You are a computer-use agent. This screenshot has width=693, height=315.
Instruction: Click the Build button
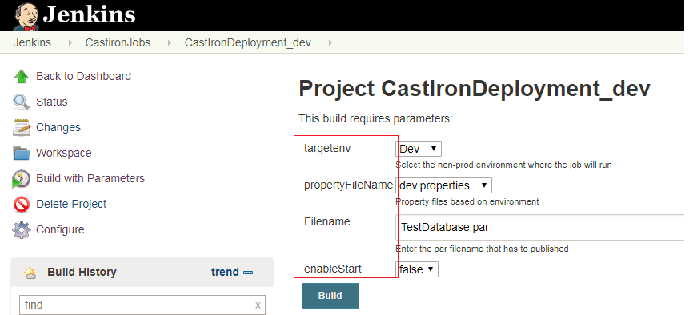(330, 296)
